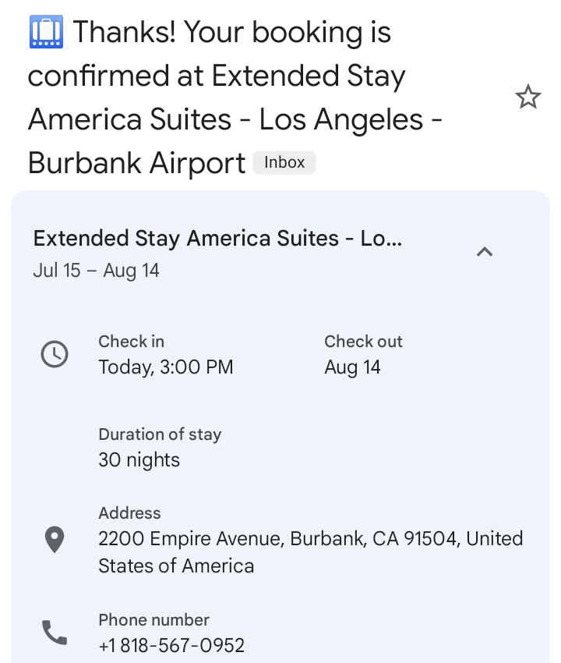Image resolution: width=561 pixels, height=663 pixels.
Task: Collapse the Extended Stay reservation card
Action: pos(484,251)
